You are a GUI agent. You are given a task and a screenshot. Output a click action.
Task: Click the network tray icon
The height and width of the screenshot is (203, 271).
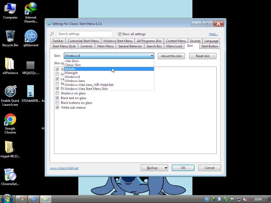[239, 199]
